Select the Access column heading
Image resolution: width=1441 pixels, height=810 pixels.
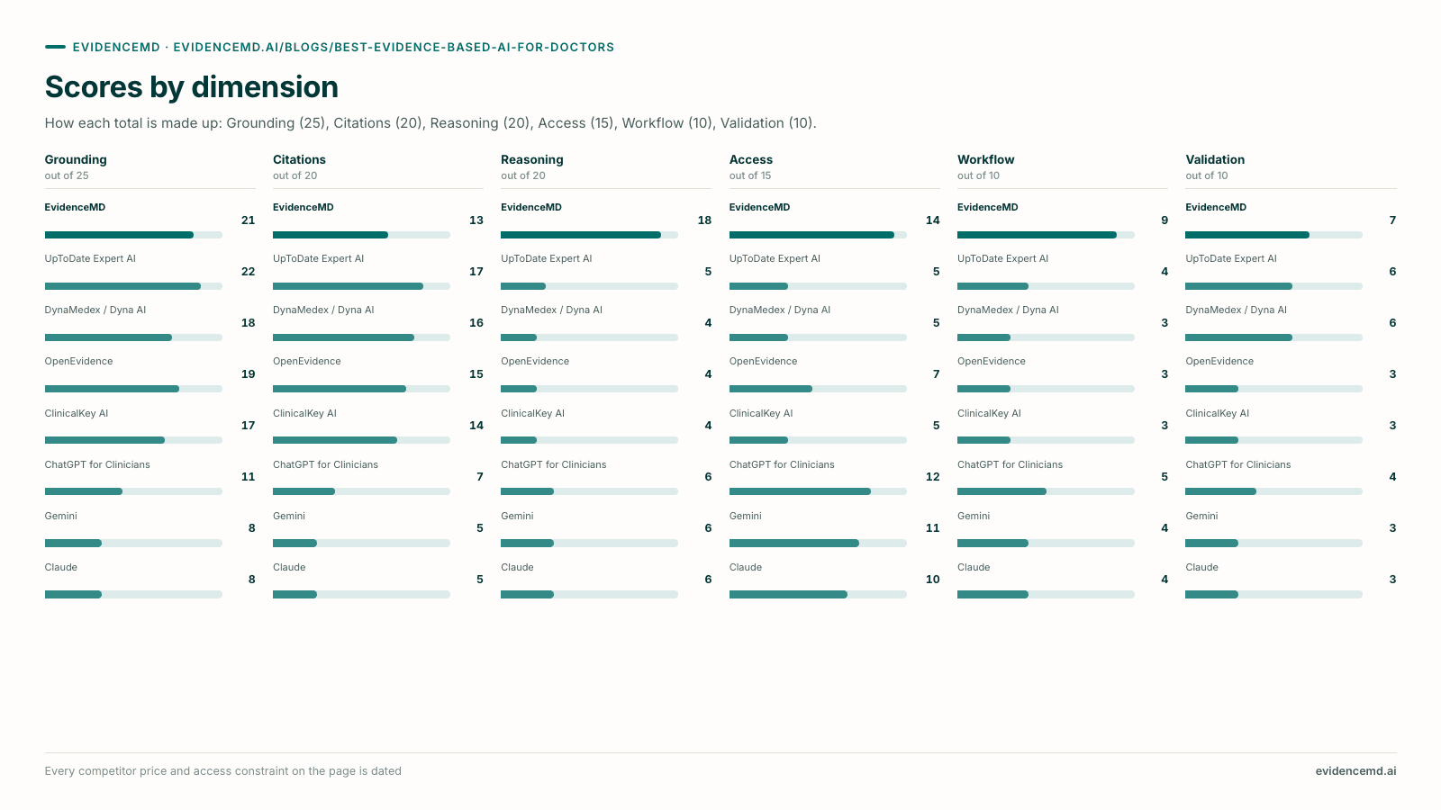[751, 159]
